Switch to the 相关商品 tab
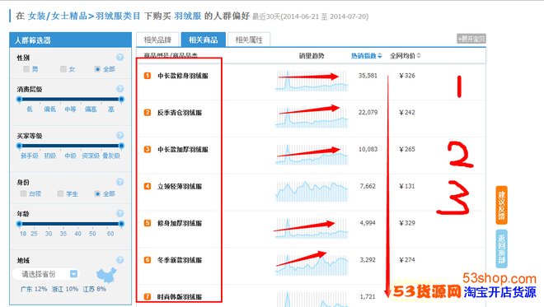This screenshot has height=307, width=544. coord(204,40)
